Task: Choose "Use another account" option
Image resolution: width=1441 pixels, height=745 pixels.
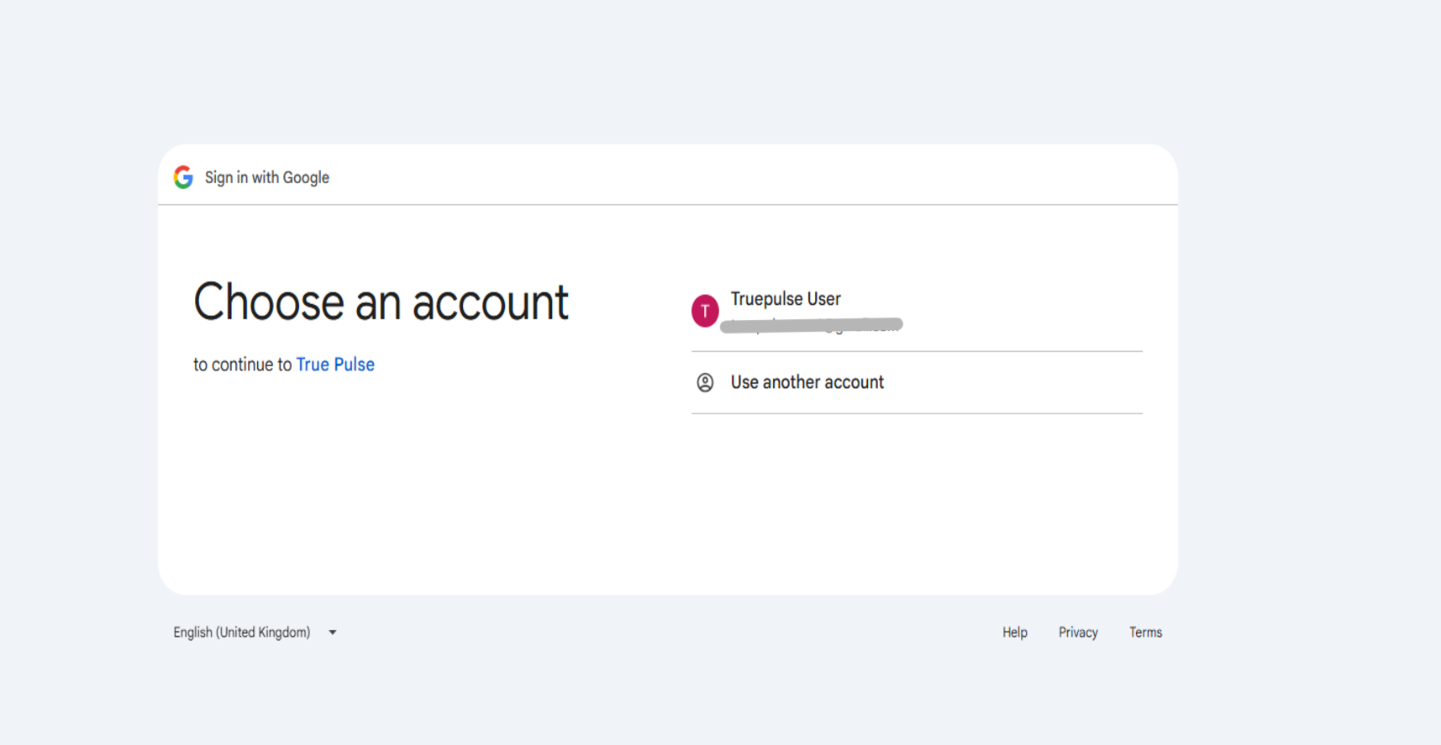Action: click(x=807, y=383)
